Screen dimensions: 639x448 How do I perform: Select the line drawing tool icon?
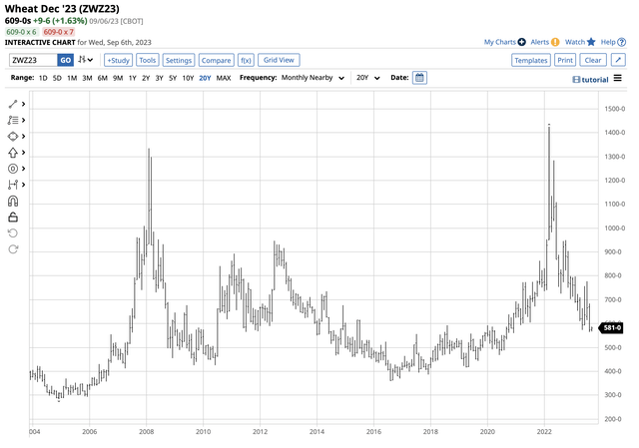click(13, 104)
